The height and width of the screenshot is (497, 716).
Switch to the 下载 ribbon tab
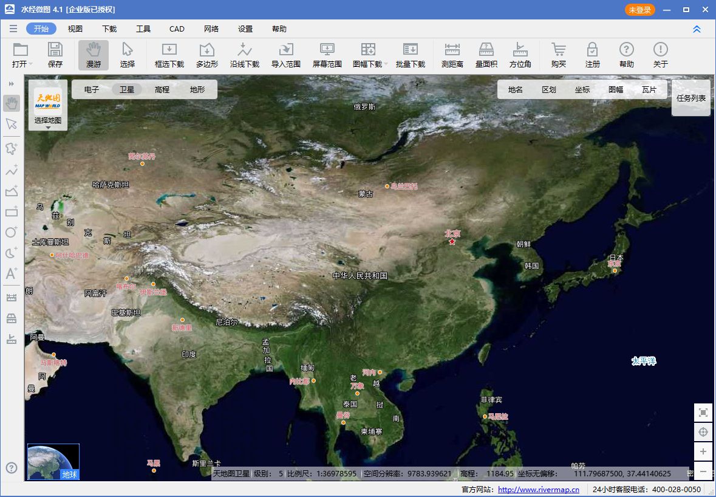coord(109,29)
